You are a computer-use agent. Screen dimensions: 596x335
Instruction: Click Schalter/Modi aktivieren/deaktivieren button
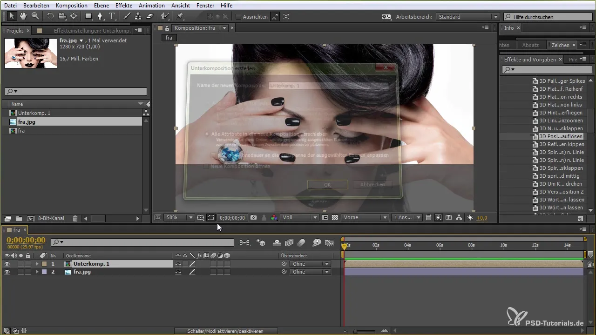click(x=226, y=331)
